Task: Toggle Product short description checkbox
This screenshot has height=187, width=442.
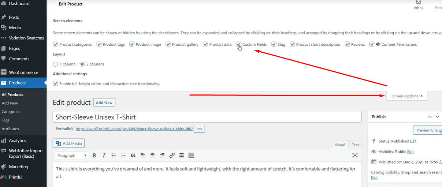Action: click(x=292, y=44)
